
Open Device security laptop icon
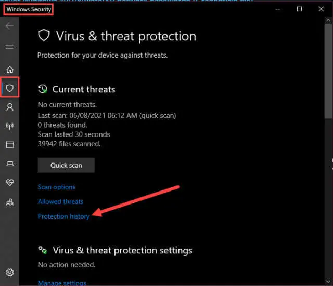10,164
